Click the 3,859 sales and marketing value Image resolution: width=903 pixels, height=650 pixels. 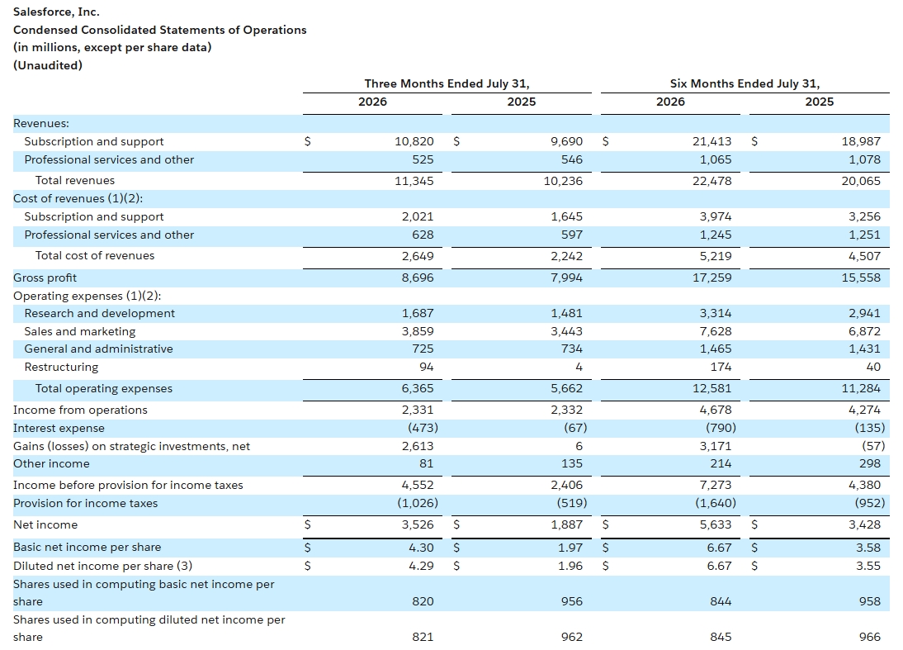(418, 331)
